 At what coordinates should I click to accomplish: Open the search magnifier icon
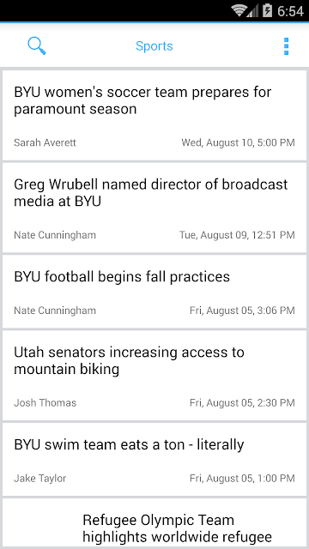click(37, 46)
